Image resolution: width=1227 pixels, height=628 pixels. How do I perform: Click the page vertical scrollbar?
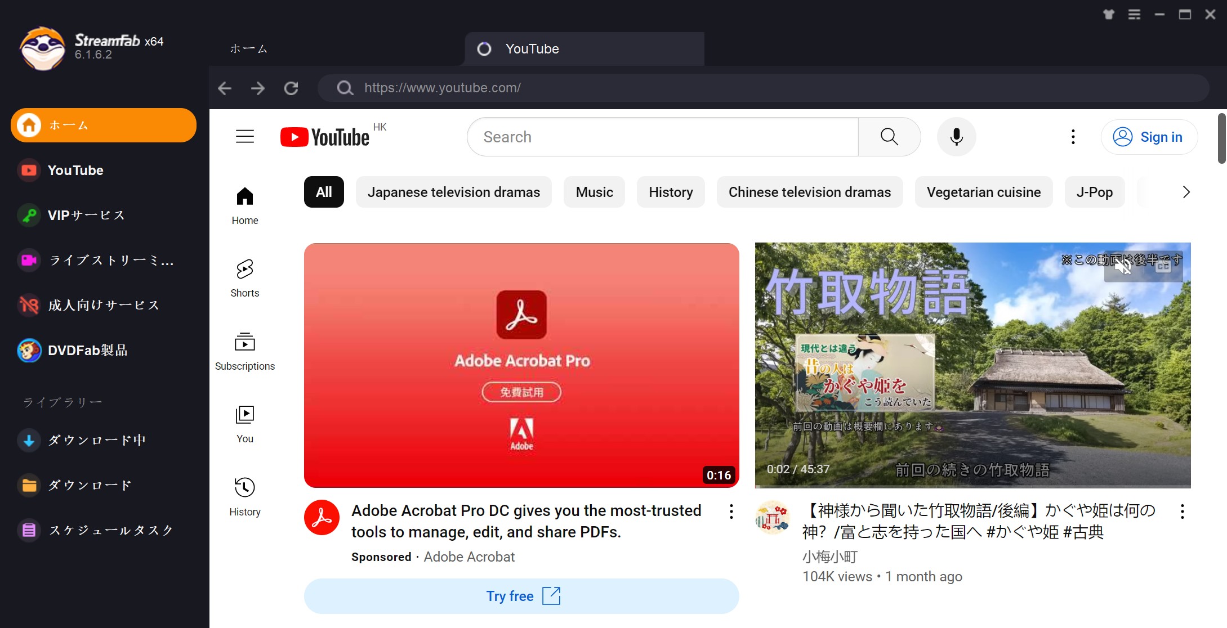click(x=1221, y=138)
